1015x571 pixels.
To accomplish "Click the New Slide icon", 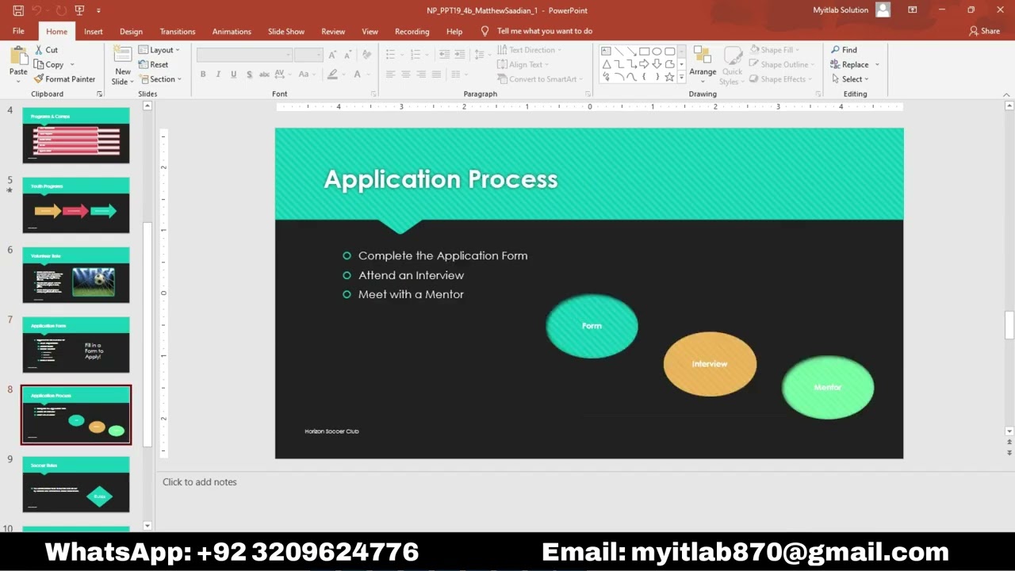I will [x=123, y=56].
